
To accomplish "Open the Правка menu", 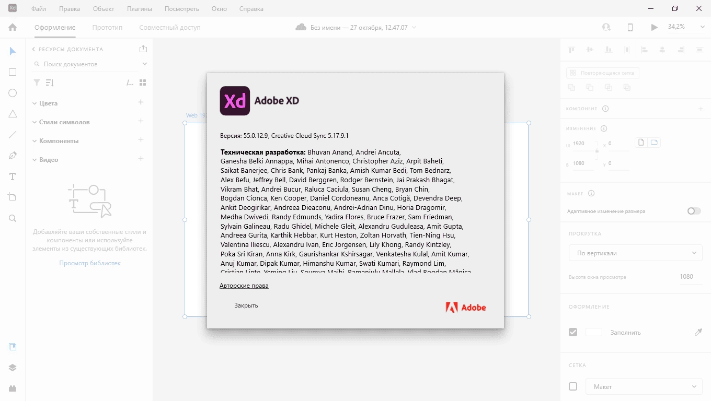I will (x=70, y=9).
